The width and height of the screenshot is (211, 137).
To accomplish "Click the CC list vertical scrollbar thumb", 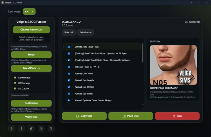I will click(x=143, y=53).
